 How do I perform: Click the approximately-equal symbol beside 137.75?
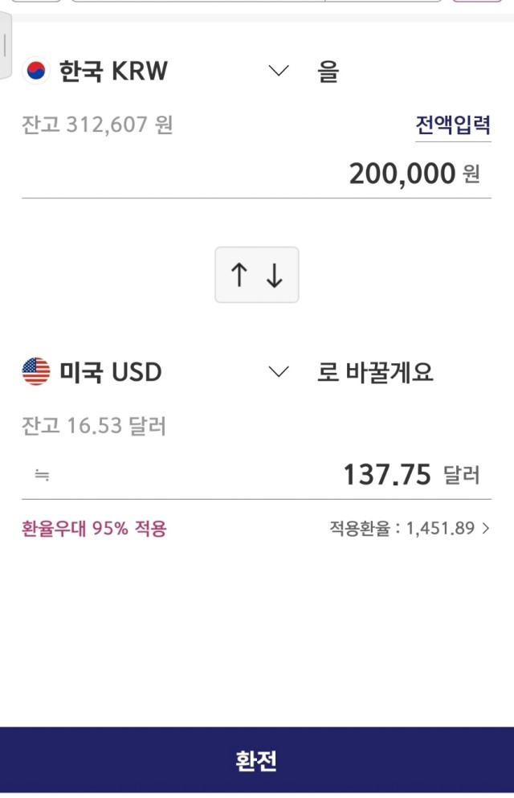point(42,475)
